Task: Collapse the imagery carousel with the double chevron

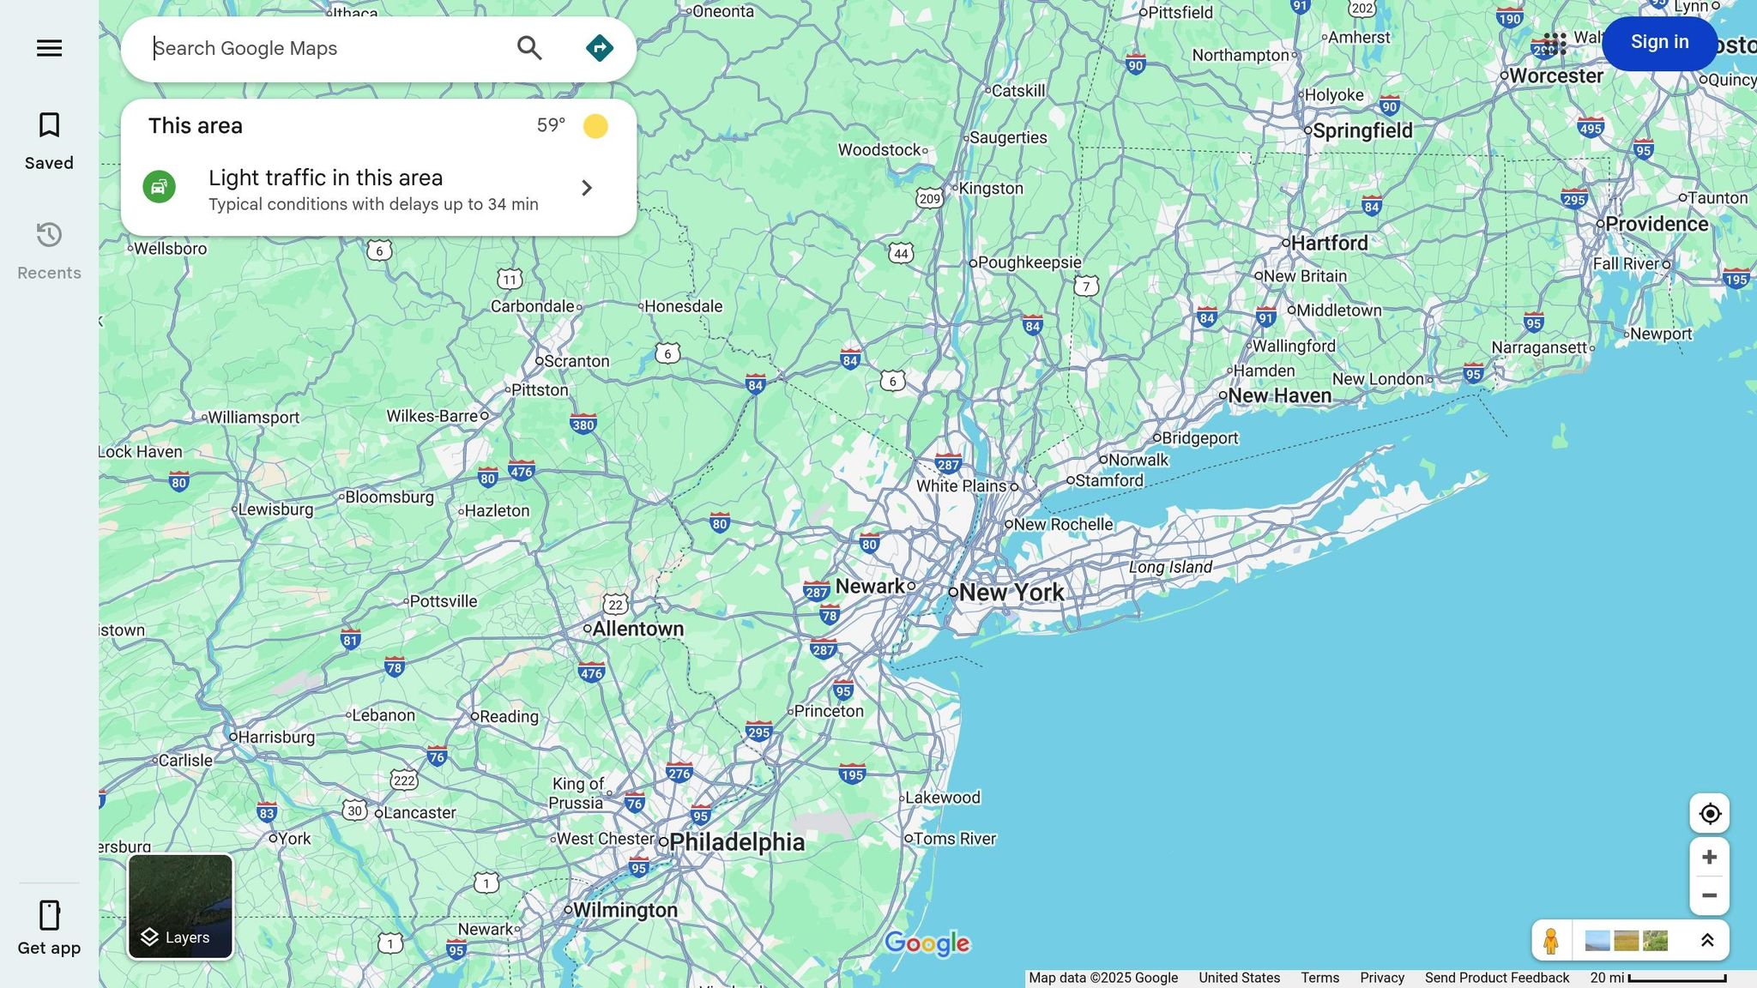Action: click(x=1706, y=939)
